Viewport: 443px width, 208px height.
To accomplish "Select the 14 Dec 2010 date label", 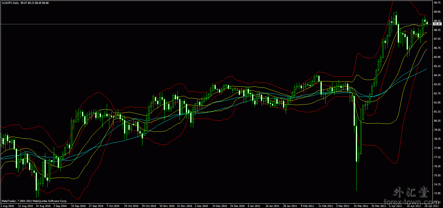I will point(220,206).
